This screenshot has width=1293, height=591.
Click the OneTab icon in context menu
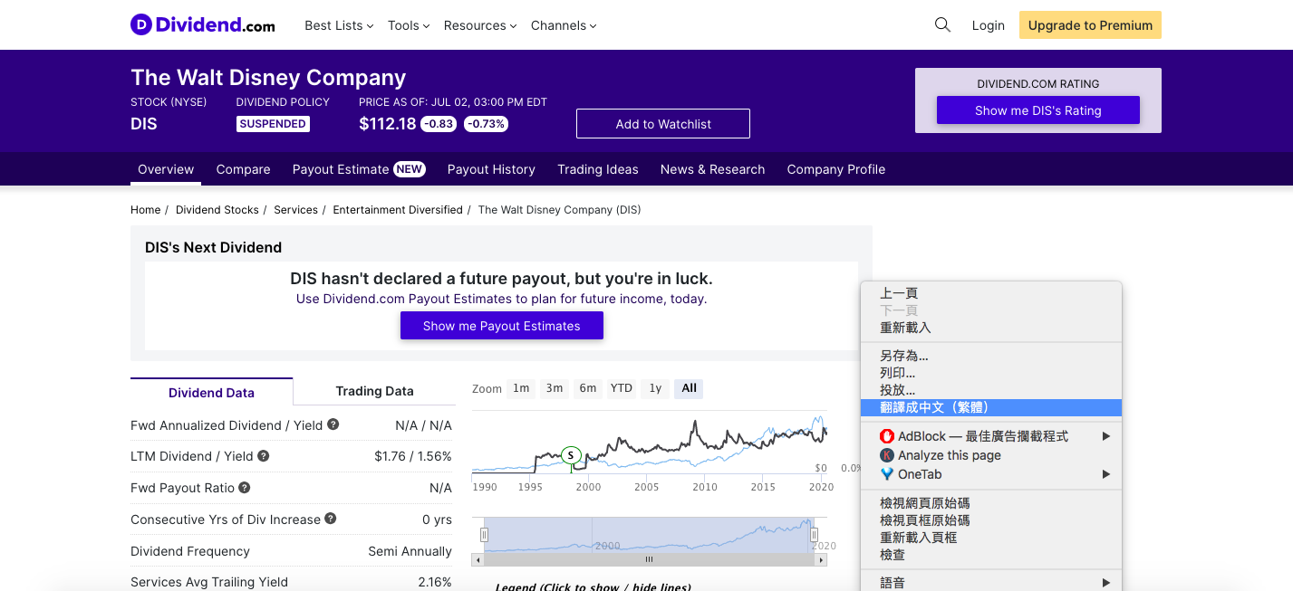coord(887,474)
